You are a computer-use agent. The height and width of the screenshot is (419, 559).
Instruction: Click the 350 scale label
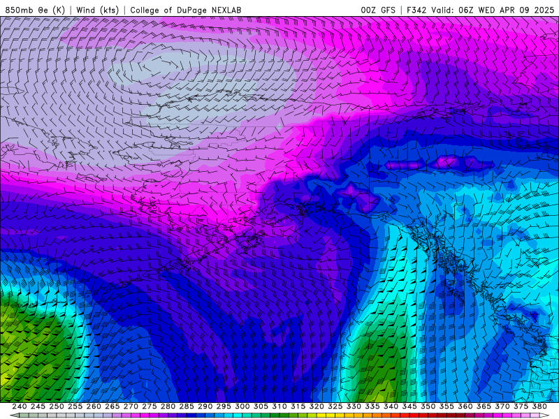[x=428, y=406]
